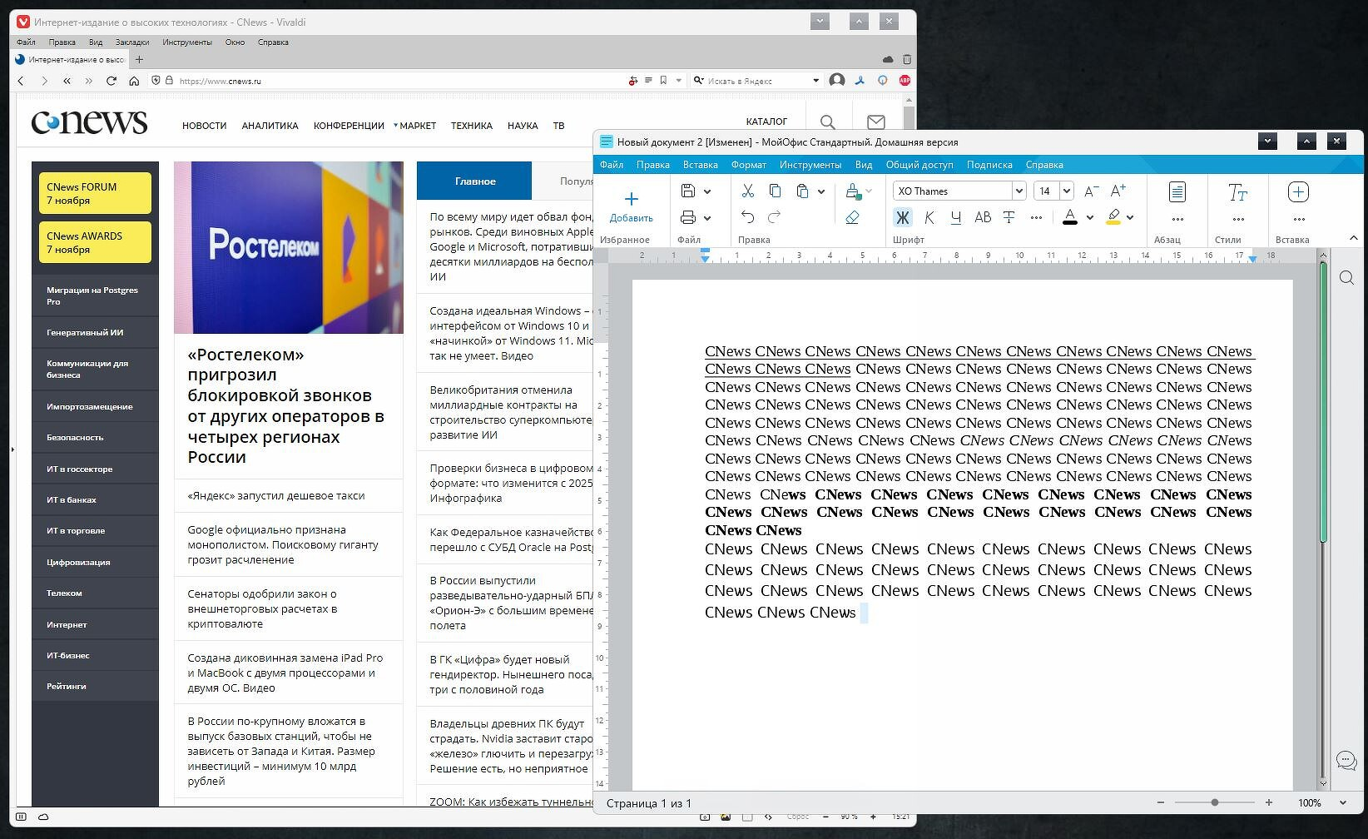Viewport: 1368px width, 839px height.
Task: Increase font size with A+ icon
Action: [1118, 191]
